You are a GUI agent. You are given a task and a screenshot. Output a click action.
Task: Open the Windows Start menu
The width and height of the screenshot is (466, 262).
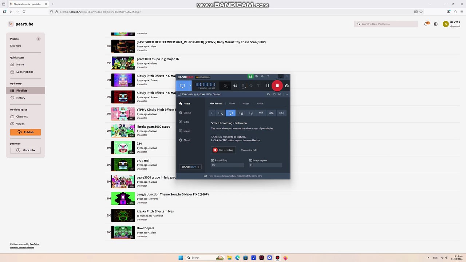click(x=181, y=258)
